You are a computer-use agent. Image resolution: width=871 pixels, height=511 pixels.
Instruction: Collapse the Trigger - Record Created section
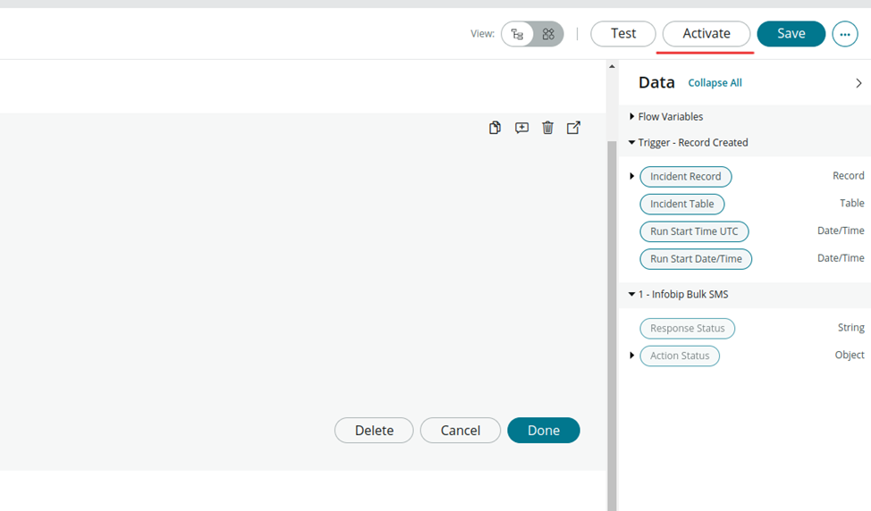[x=632, y=143]
